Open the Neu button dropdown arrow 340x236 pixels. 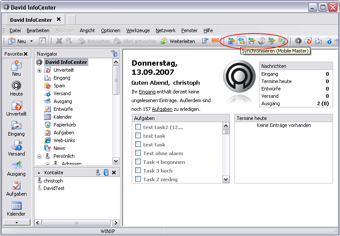point(31,41)
